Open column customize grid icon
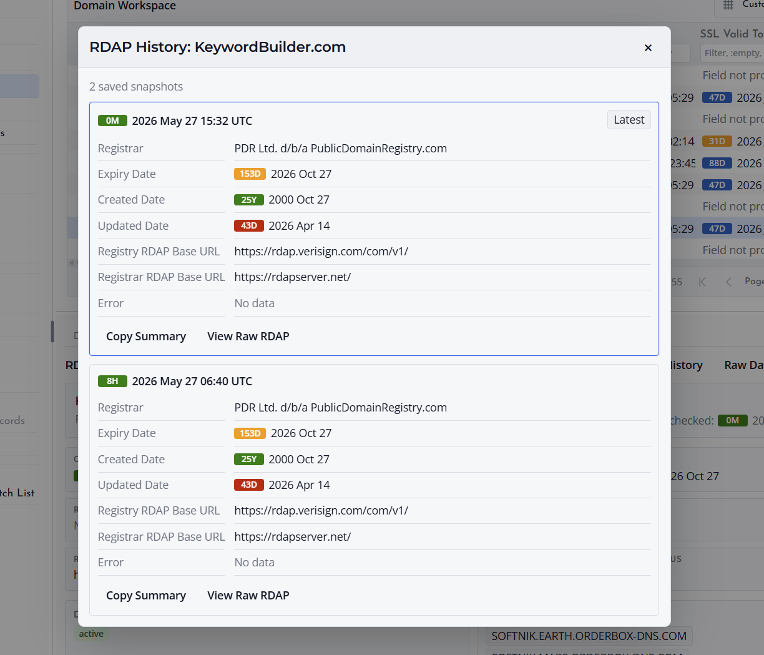764x655 pixels. pyautogui.click(x=728, y=5)
